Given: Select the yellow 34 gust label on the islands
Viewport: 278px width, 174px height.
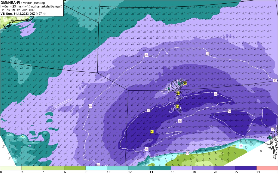Looking at the screenshot, I should (x=178, y=93).
